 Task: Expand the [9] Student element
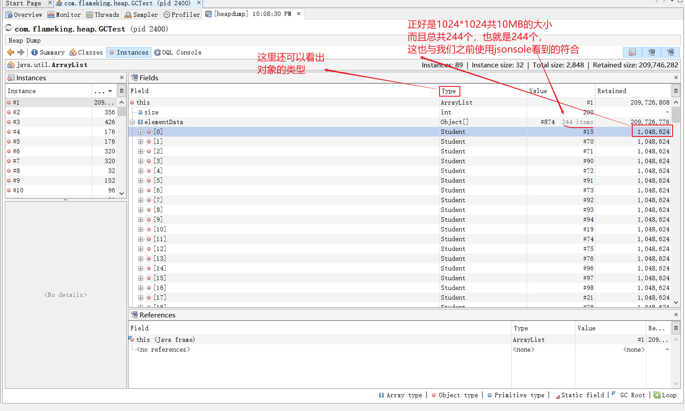click(140, 219)
